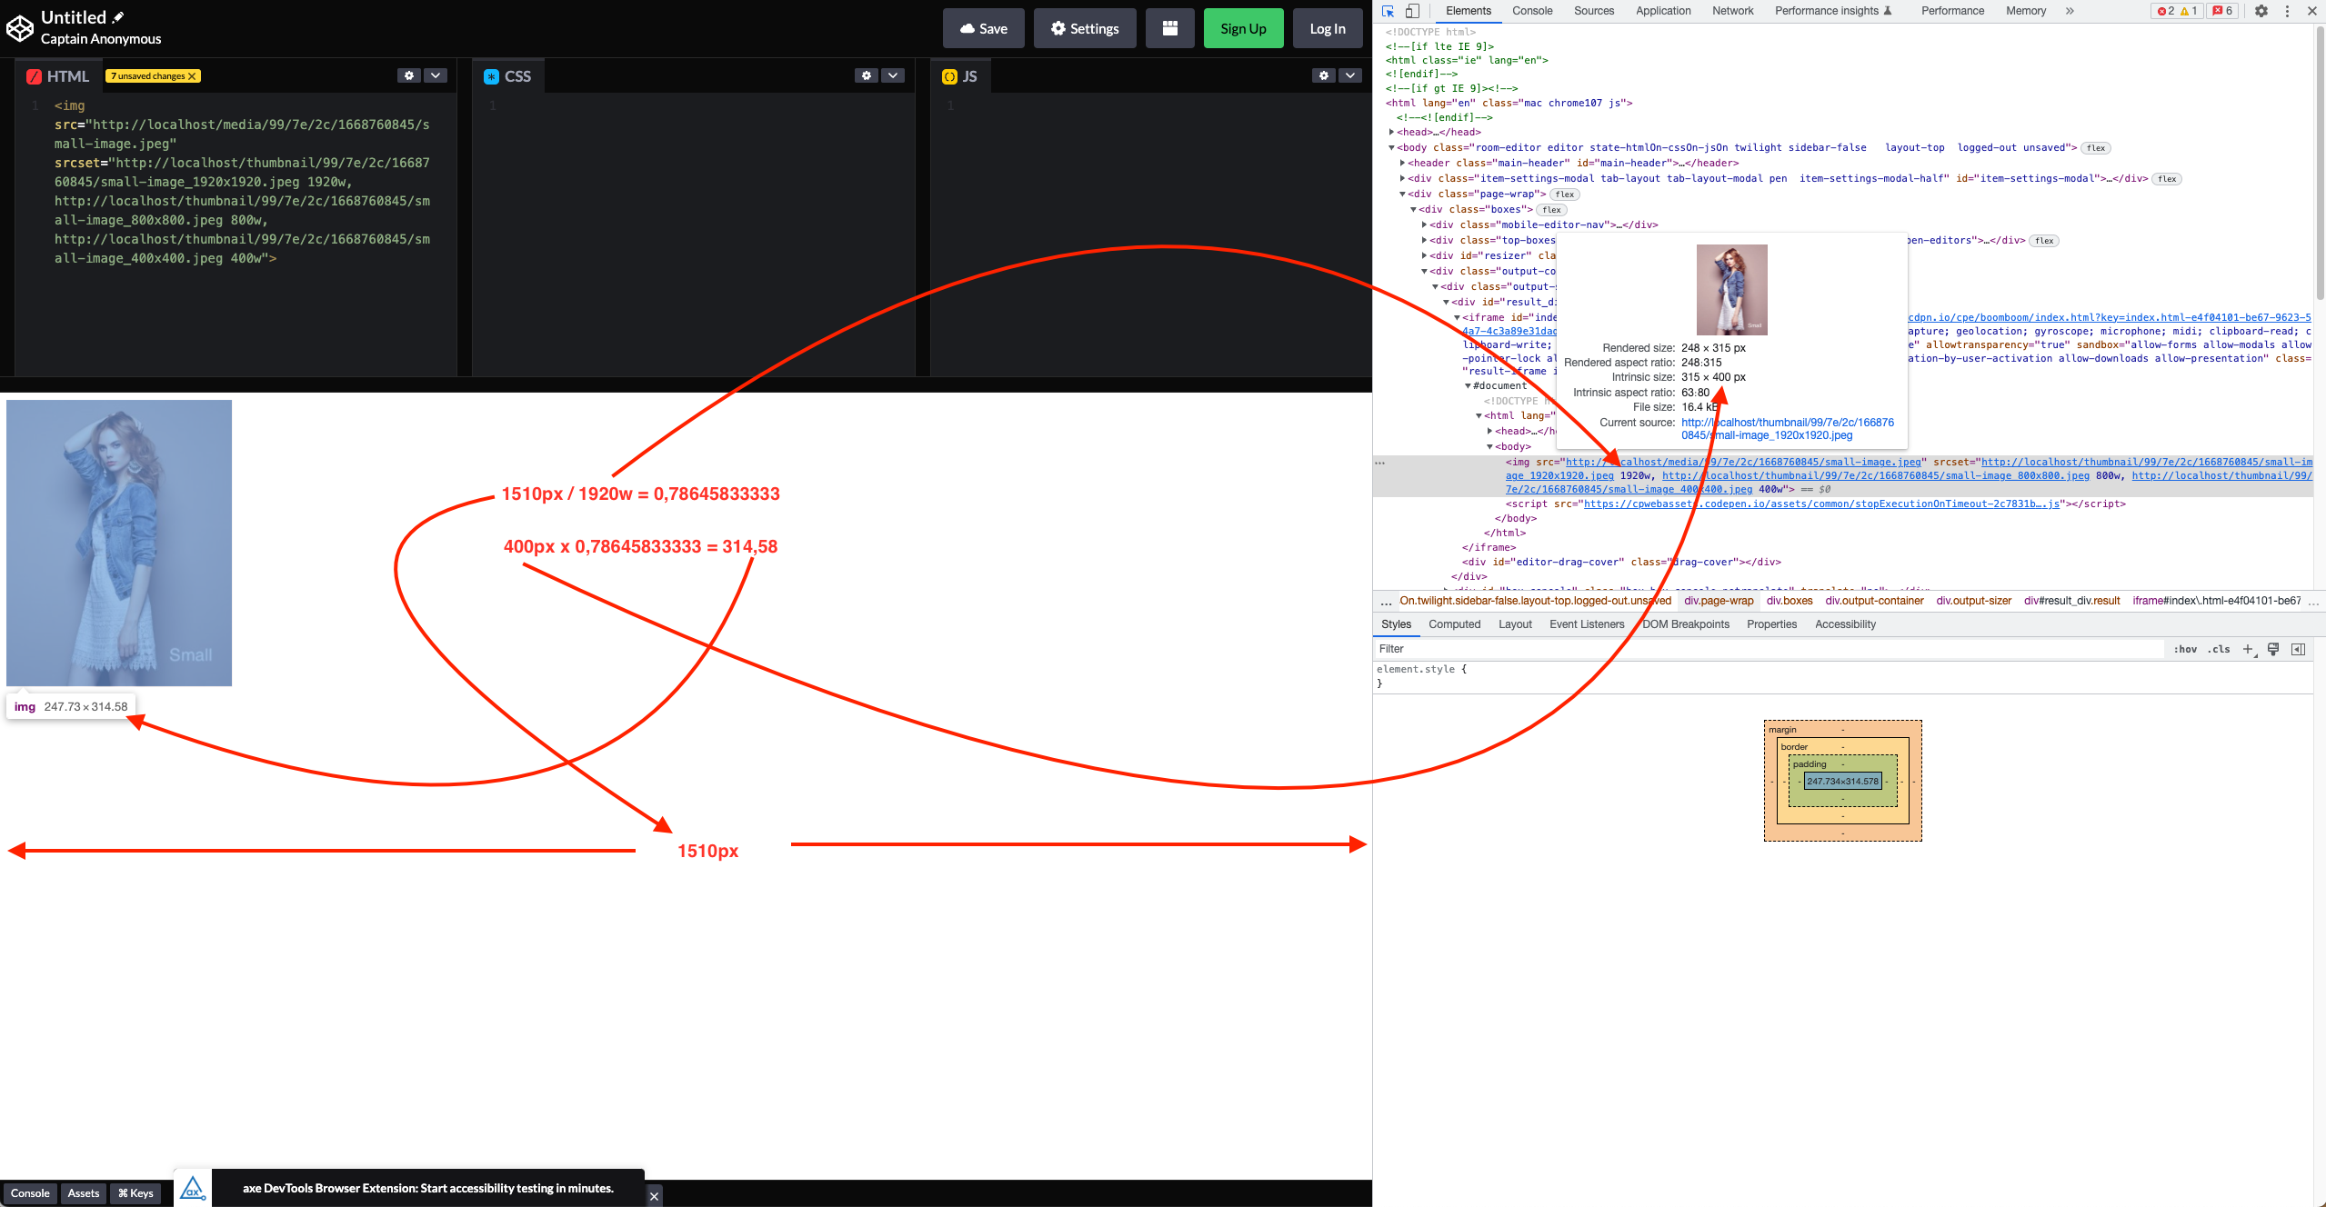
Task: Click the flex badge on page-wrap div
Action: tap(1564, 195)
